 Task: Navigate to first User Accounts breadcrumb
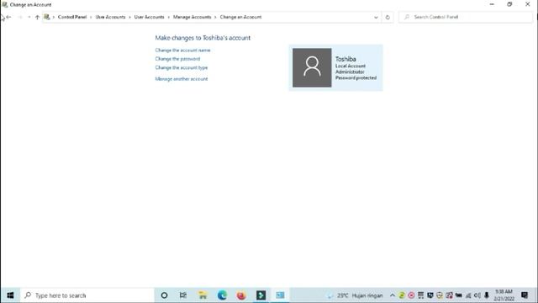(110, 17)
